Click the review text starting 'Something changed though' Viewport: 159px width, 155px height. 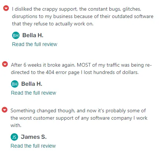[x=79, y=118]
